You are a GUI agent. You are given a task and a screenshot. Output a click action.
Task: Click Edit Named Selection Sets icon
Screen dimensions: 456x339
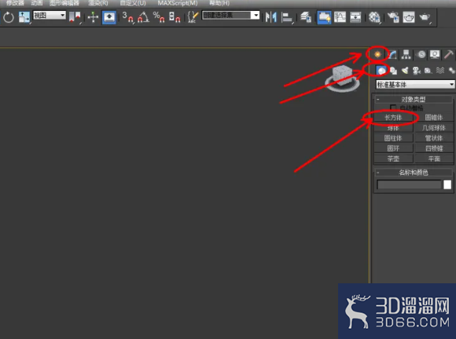pyautogui.click(x=193, y=17)
